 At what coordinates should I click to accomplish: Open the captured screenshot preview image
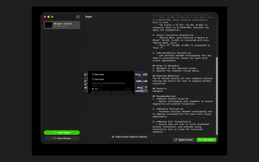pos(116,82)
